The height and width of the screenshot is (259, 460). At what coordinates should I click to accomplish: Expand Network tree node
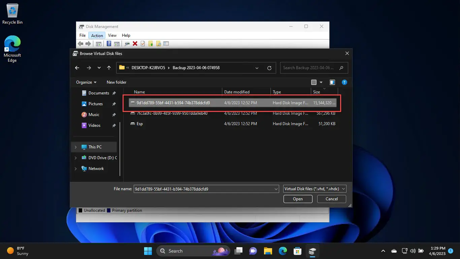75,169
